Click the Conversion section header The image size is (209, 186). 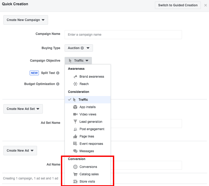77,159
